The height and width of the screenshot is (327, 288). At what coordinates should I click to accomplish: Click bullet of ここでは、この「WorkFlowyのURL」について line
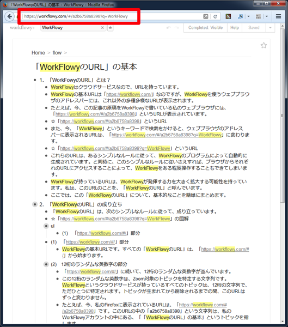[46, 195]
